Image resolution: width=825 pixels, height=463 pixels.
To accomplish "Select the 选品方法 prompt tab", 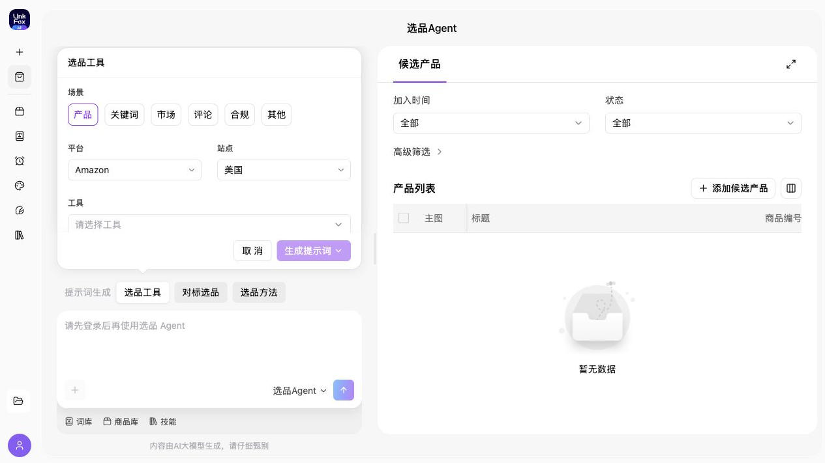I will (x=259, y=292).
